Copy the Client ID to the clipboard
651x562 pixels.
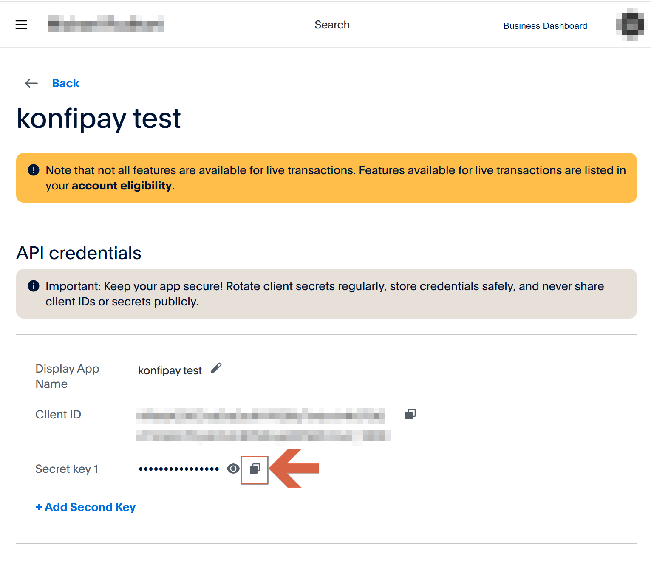410,414
